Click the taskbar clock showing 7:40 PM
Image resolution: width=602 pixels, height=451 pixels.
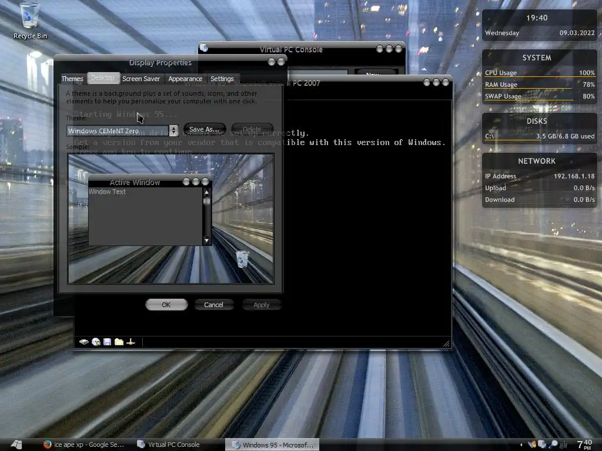[x=584, y=445]
